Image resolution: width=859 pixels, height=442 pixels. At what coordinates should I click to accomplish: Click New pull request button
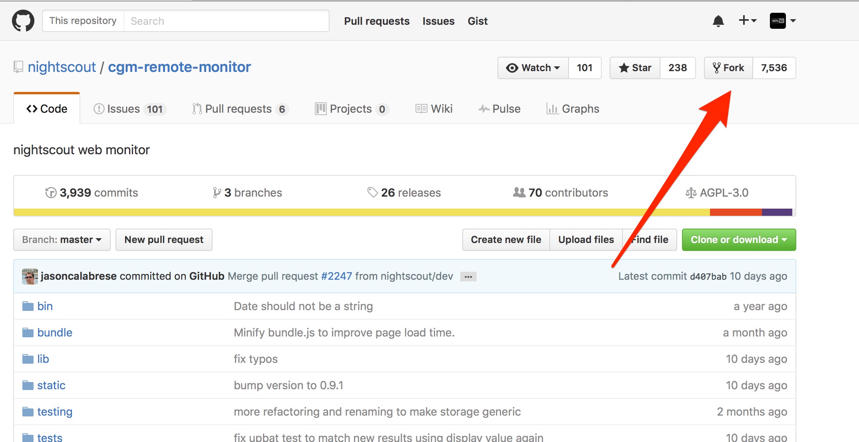[164, 240]
